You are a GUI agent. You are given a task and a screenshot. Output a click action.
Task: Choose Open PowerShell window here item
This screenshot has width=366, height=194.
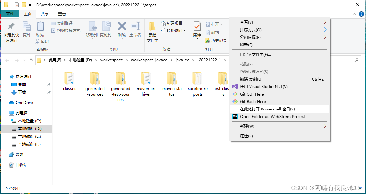[x=280, y=109]
